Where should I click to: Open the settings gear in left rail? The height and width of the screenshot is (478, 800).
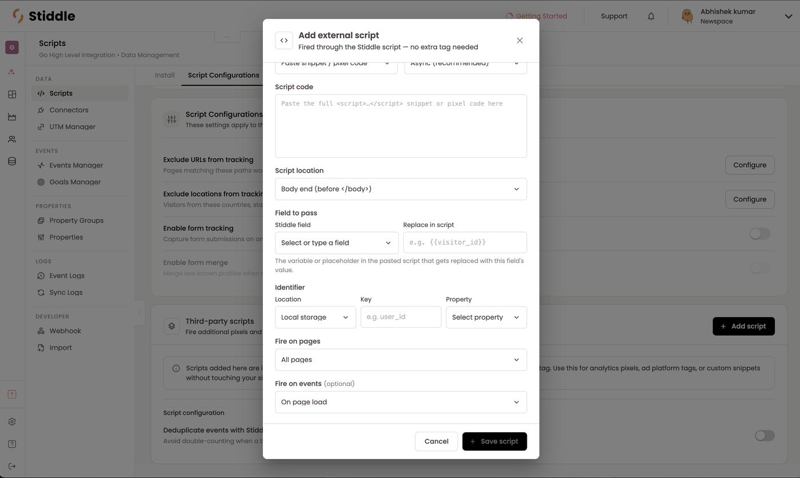(12, 421)
